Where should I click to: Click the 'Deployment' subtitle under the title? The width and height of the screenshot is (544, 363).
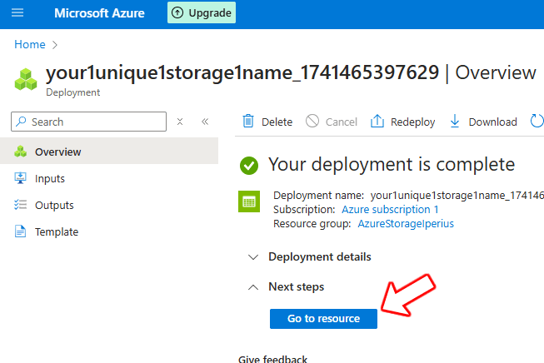point(72,92)
